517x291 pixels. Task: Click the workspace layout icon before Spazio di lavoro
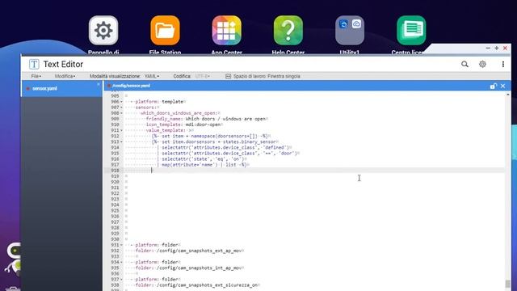[228, 76]
